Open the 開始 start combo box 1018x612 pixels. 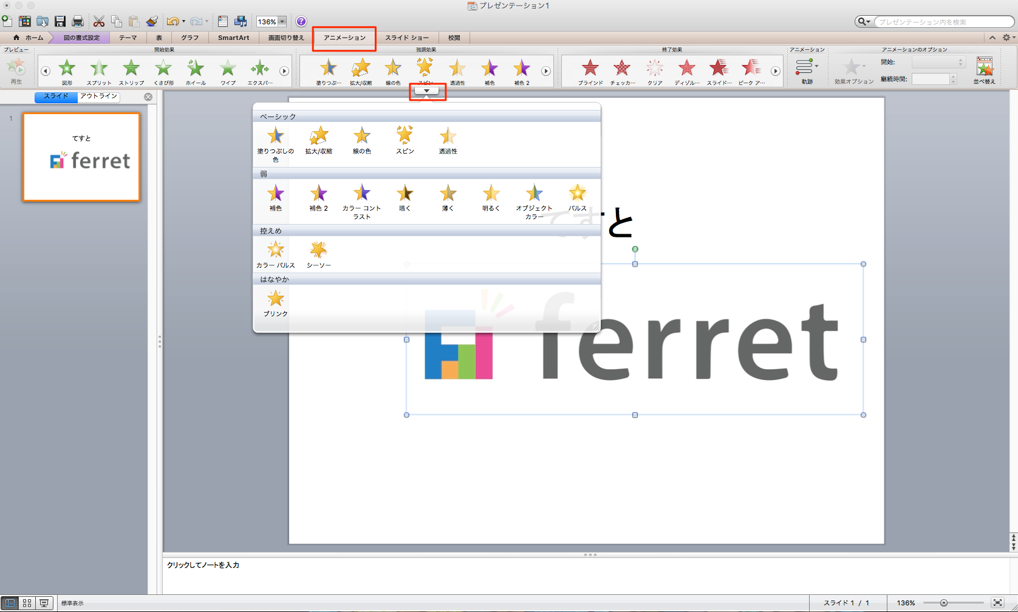[938, 63]
